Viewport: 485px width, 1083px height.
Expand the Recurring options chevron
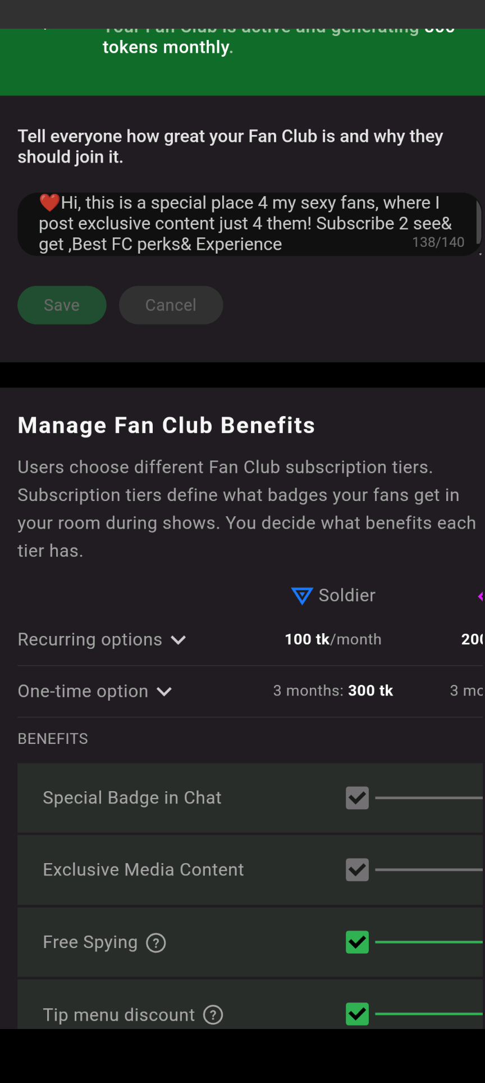point(179,640)
